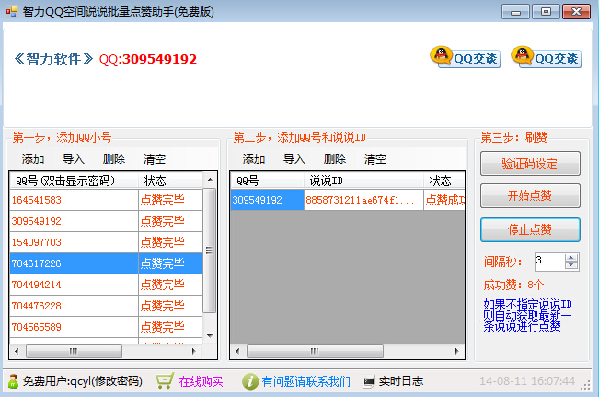Click the second QQ交谈 penguin button

(x=546, y=57)
